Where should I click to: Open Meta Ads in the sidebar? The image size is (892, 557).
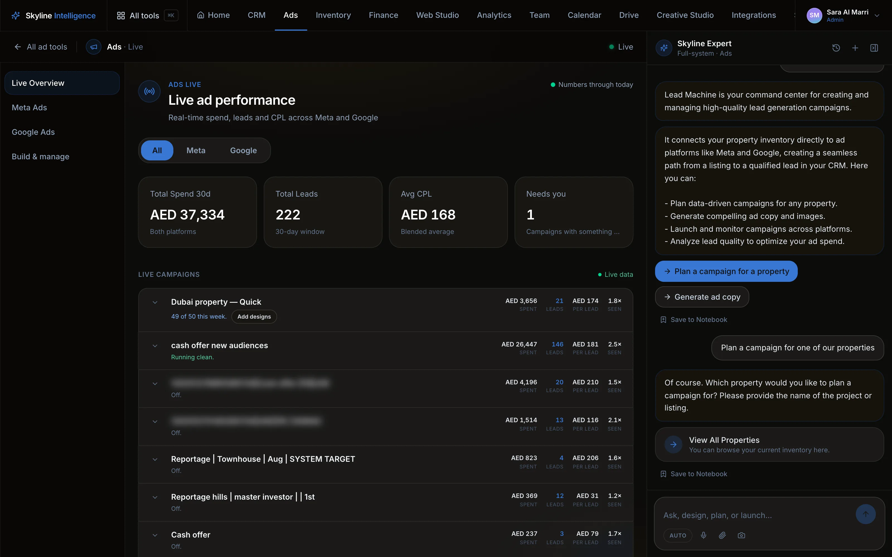coord(62,108)
